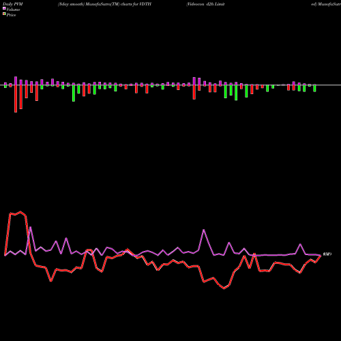Click the 'Videocon d2h' company name text
The width and height of the screenshot is (341, 341).
(201, 4)
